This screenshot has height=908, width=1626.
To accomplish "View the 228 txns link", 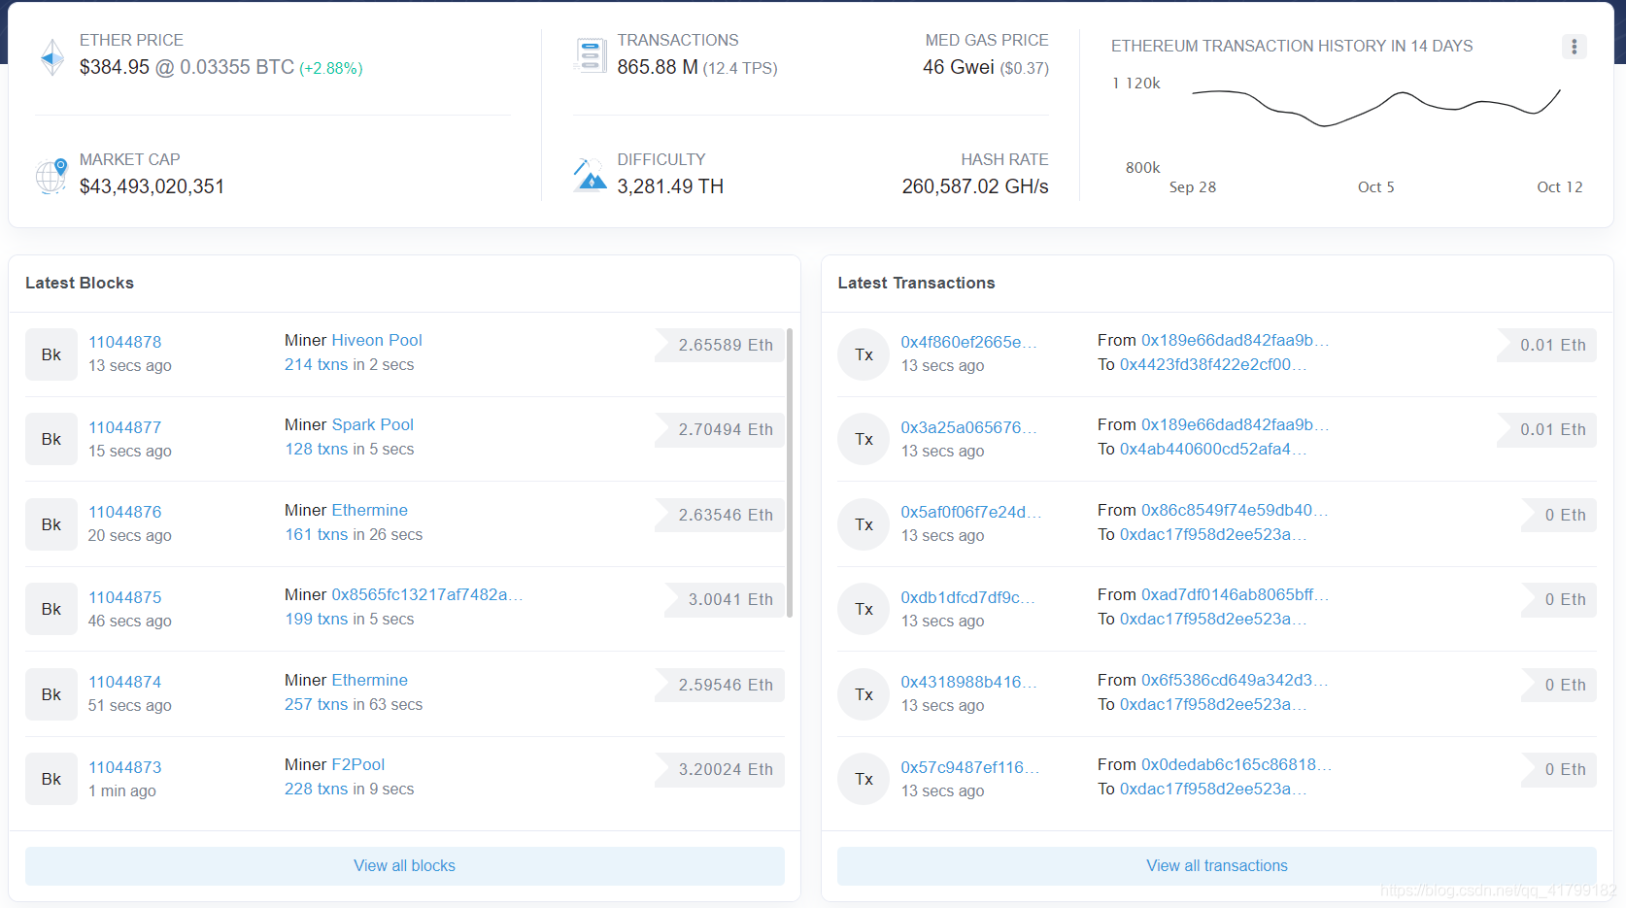I will coord(316,789).
